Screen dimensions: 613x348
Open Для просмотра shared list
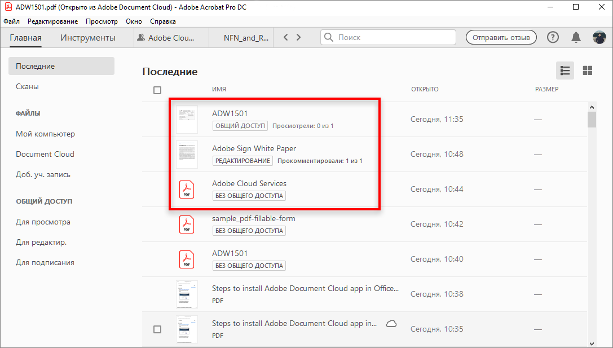pos(43,222)
